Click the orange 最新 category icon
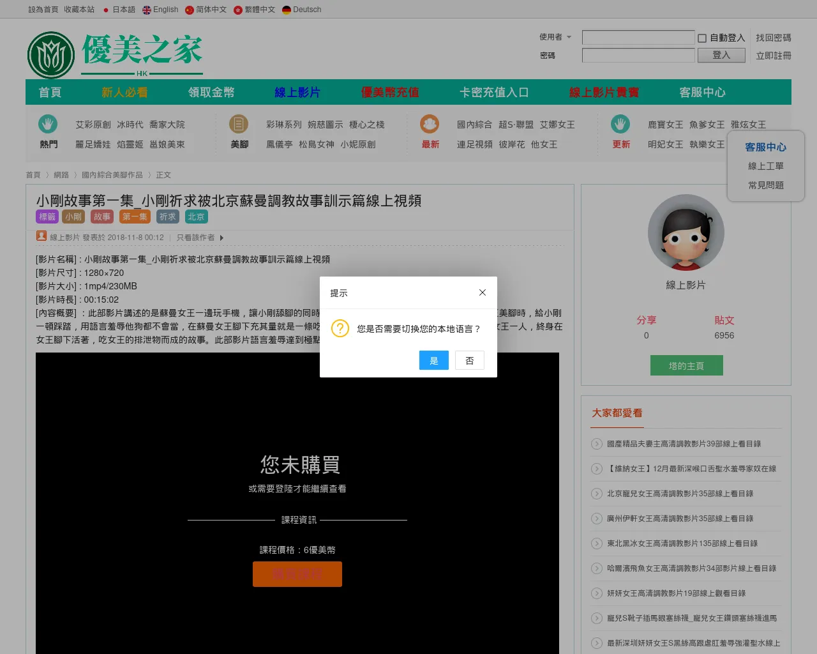 pyautogui.click(x=430, y=124)
